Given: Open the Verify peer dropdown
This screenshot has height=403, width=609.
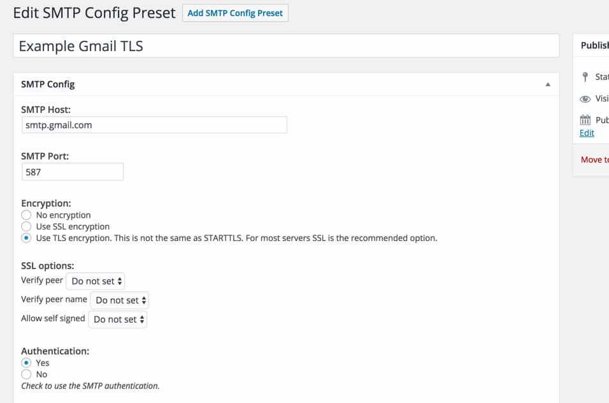Looking at the screenshot, I should coord(96,281).
